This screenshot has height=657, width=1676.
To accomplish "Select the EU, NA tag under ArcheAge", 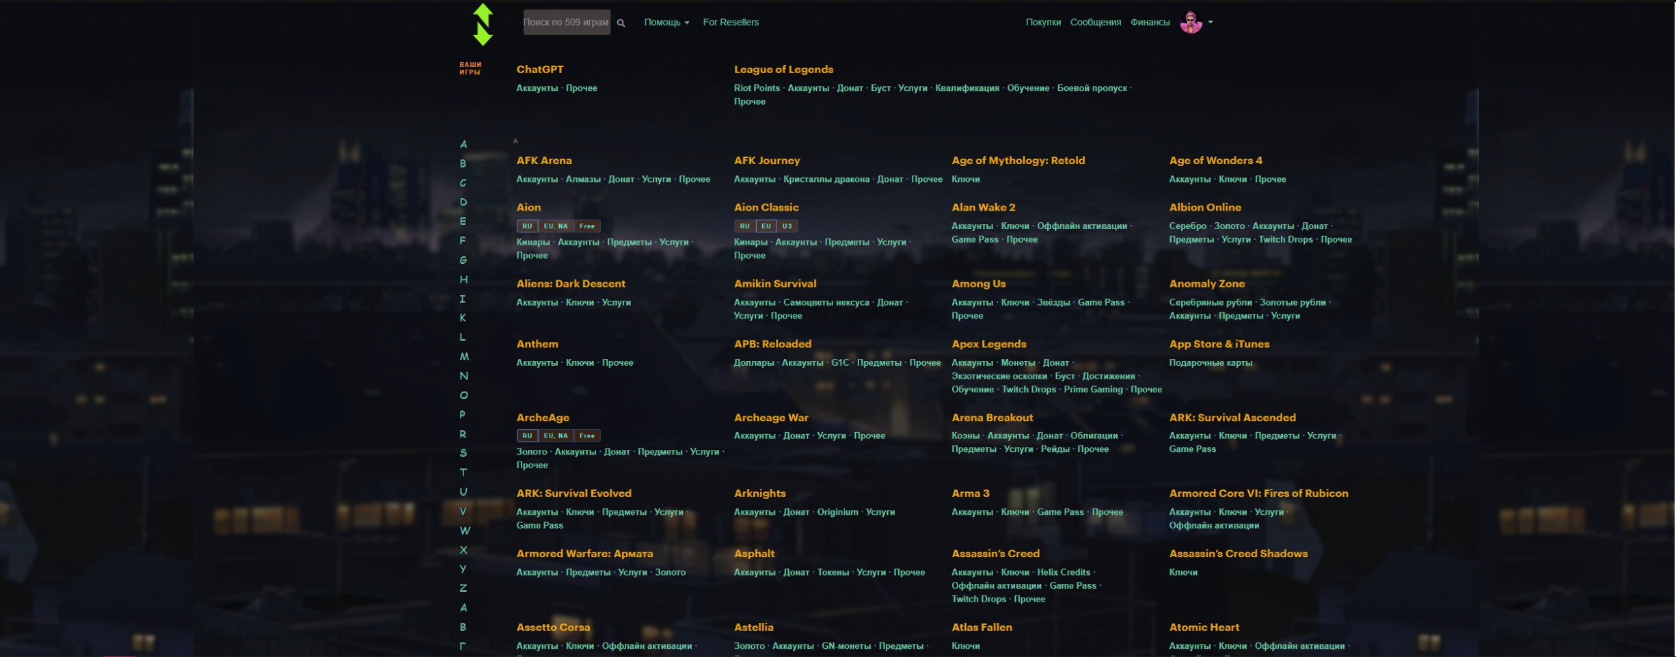I will point(556,435).
